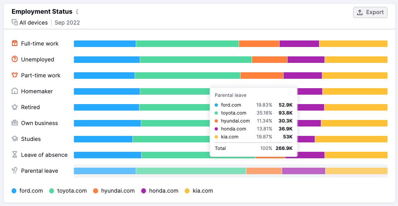Click the purple honda.com segment in Parental leave
398x206 pixels.
coord(303,171)
